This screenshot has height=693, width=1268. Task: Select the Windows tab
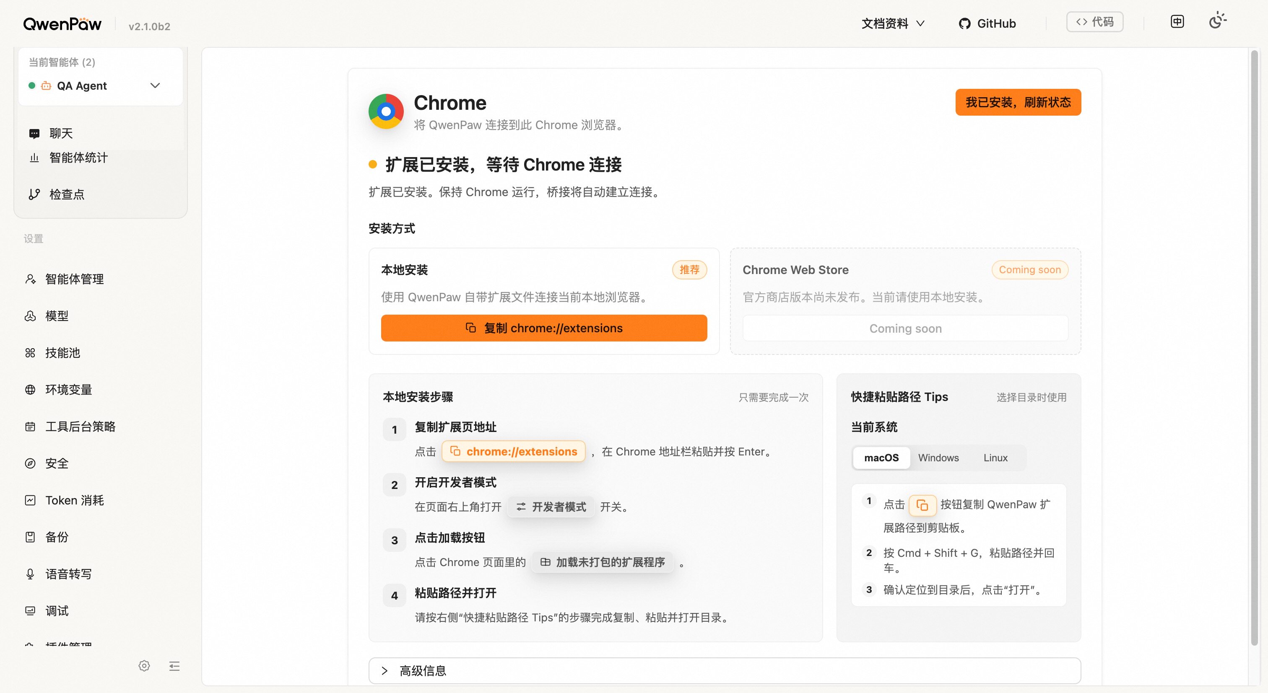[938, 458]
